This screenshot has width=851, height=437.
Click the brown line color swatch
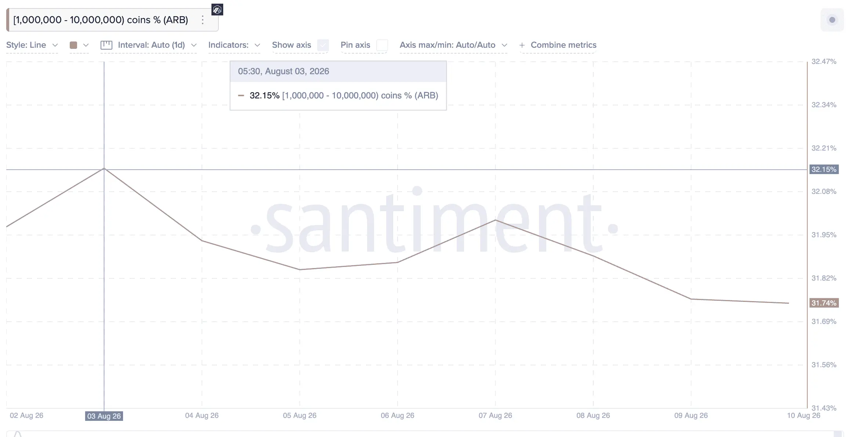pyautogui.click(x=73, y=45)
